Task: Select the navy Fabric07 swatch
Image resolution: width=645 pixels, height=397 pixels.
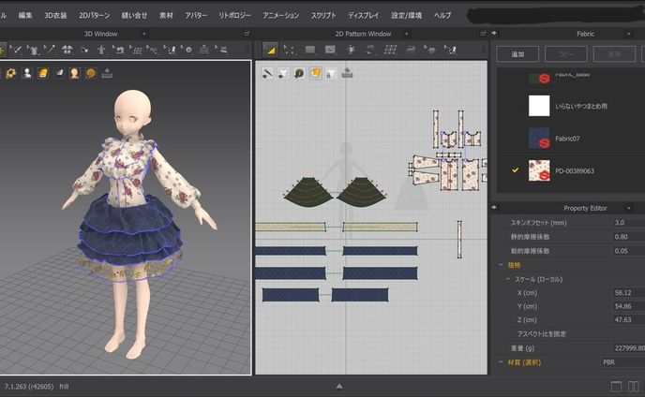Action: 539,139
